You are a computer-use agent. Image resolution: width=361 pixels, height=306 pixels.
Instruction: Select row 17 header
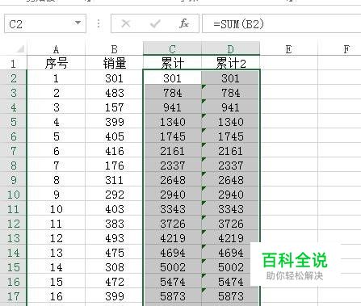coord(13,296)
